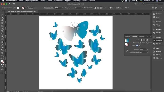Open fill color dropdown in control bar
The image size is (164, 92).
point(20,8)
